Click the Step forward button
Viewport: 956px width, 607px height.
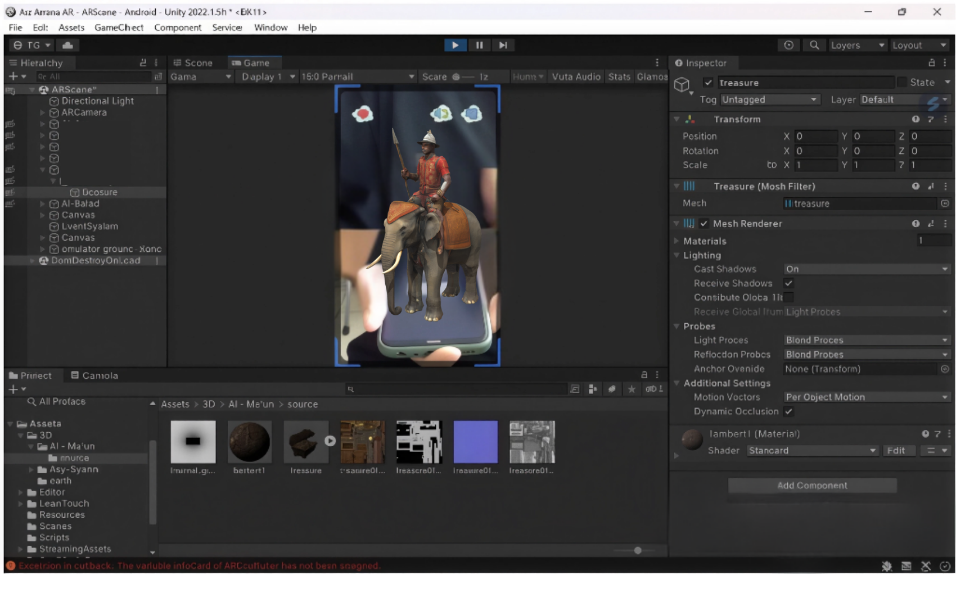point(503,45)
